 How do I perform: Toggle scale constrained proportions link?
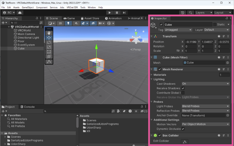[x=178, y=51]
